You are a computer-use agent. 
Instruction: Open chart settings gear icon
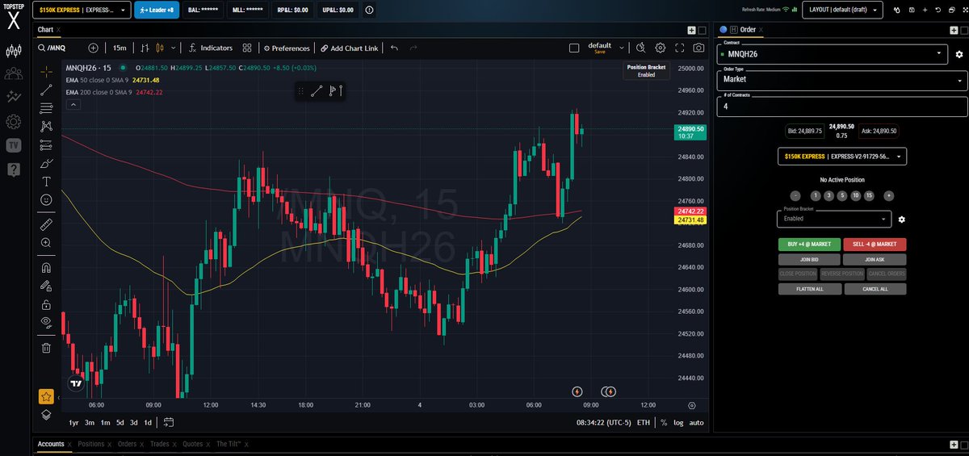[x=661, y=48]
